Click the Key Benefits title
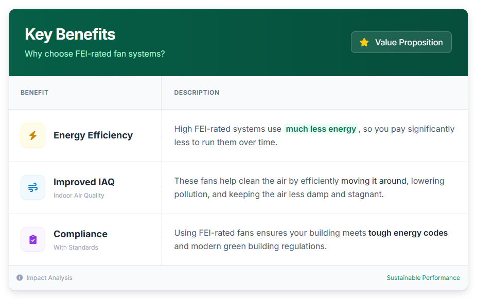Viewport: 477px width, 300px height. click(70, 34)
